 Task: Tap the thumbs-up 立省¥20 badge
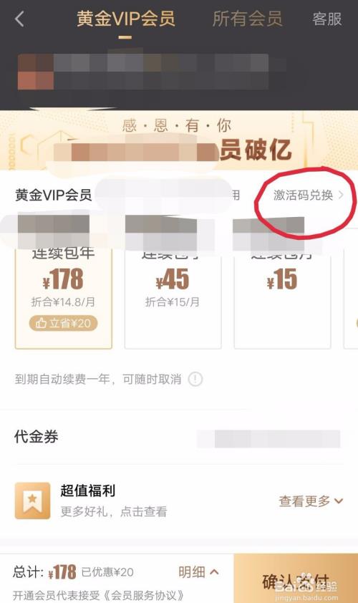coord(64,323)
